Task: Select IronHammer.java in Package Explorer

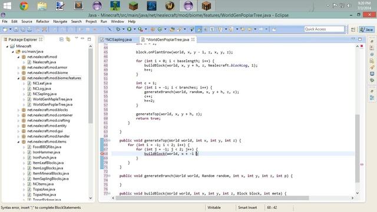Action: 47,153
